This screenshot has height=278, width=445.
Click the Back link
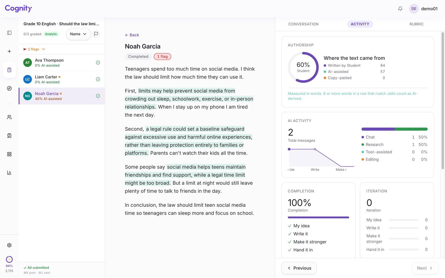[132, 35]
